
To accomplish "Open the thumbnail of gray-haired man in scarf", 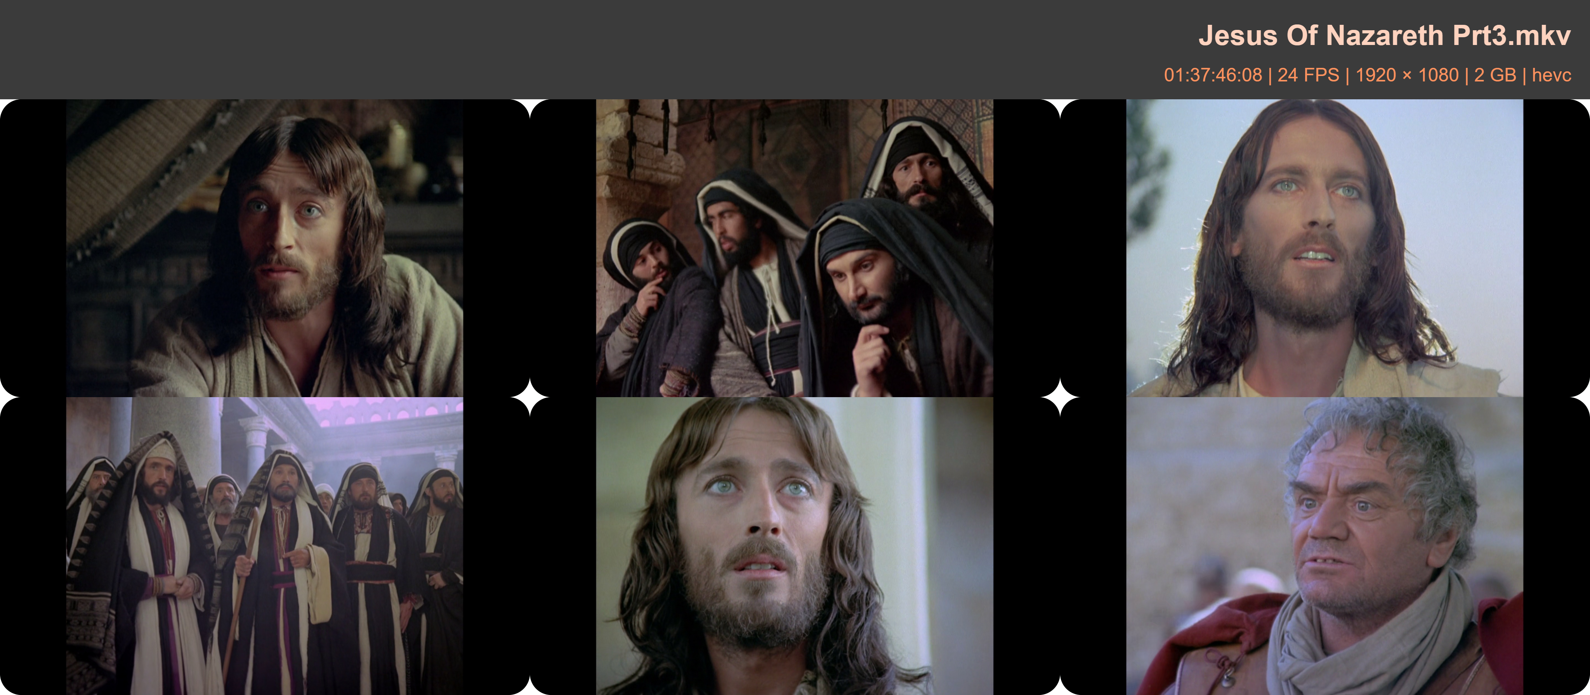I will pos(1324,546).
